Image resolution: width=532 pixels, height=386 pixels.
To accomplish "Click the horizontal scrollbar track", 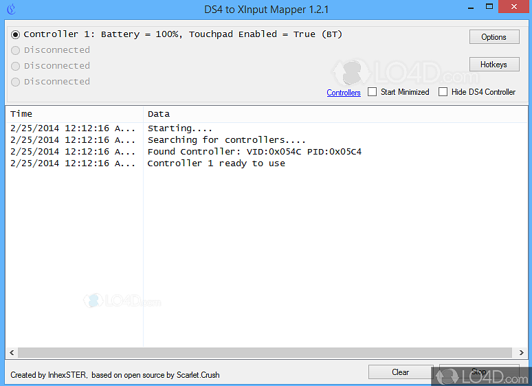I will (x=265, y=352).
